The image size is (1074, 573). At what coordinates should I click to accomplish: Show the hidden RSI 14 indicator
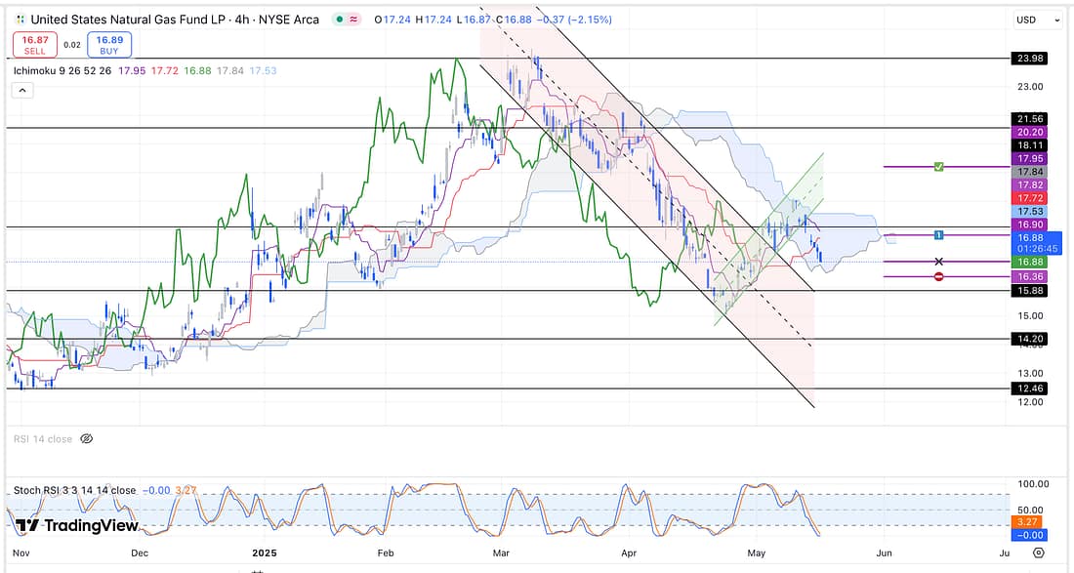pyautogui.click(x=86, y=439)
